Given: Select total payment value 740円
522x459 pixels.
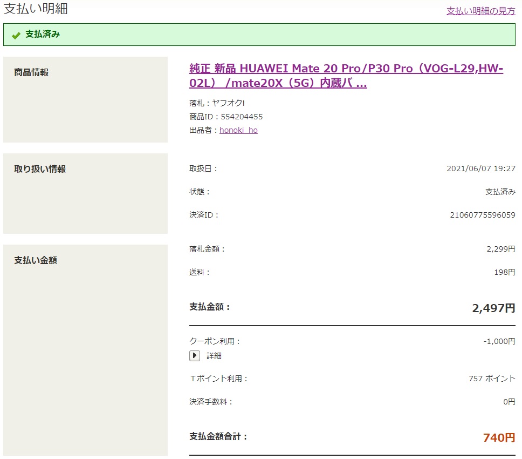Looking at the screenshot, I should (499, 437).
